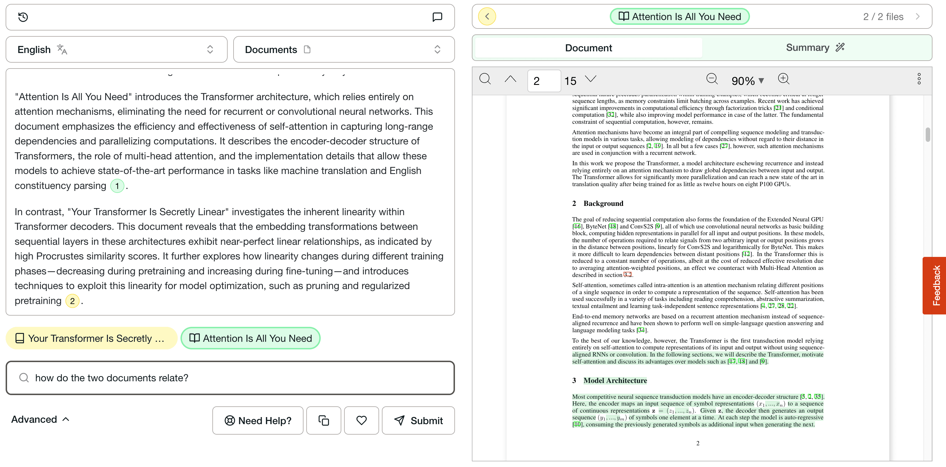This screenshot has width=946, height=467.
Task: Open the PDF viewer more options menu
Action: coord(919,79)
